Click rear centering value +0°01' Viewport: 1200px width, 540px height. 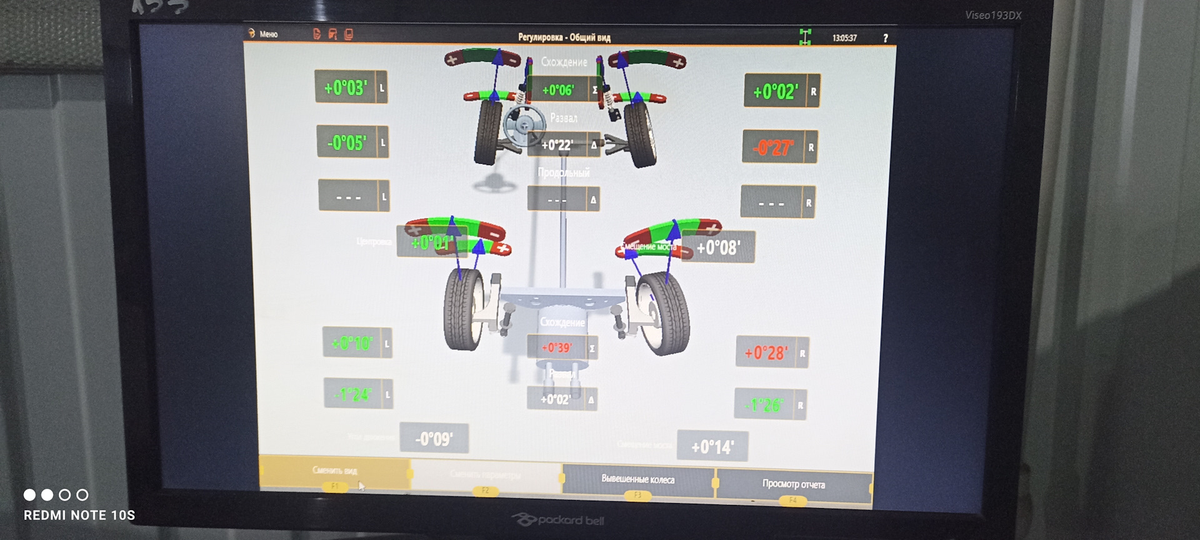click(432, 241)
